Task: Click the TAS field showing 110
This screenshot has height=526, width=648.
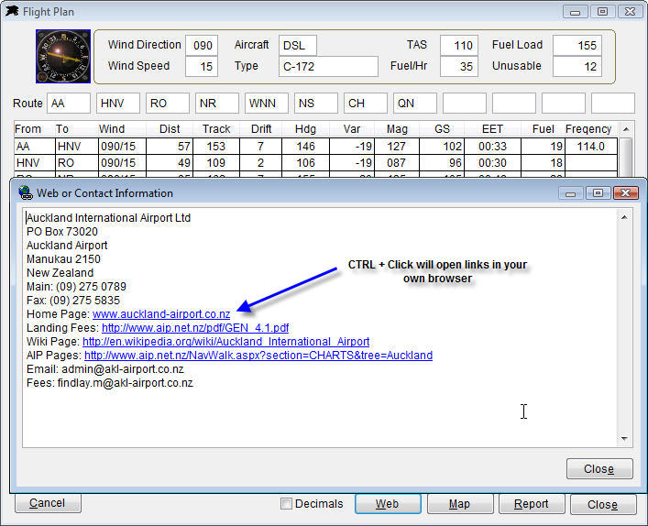Action: click(459, 45)
